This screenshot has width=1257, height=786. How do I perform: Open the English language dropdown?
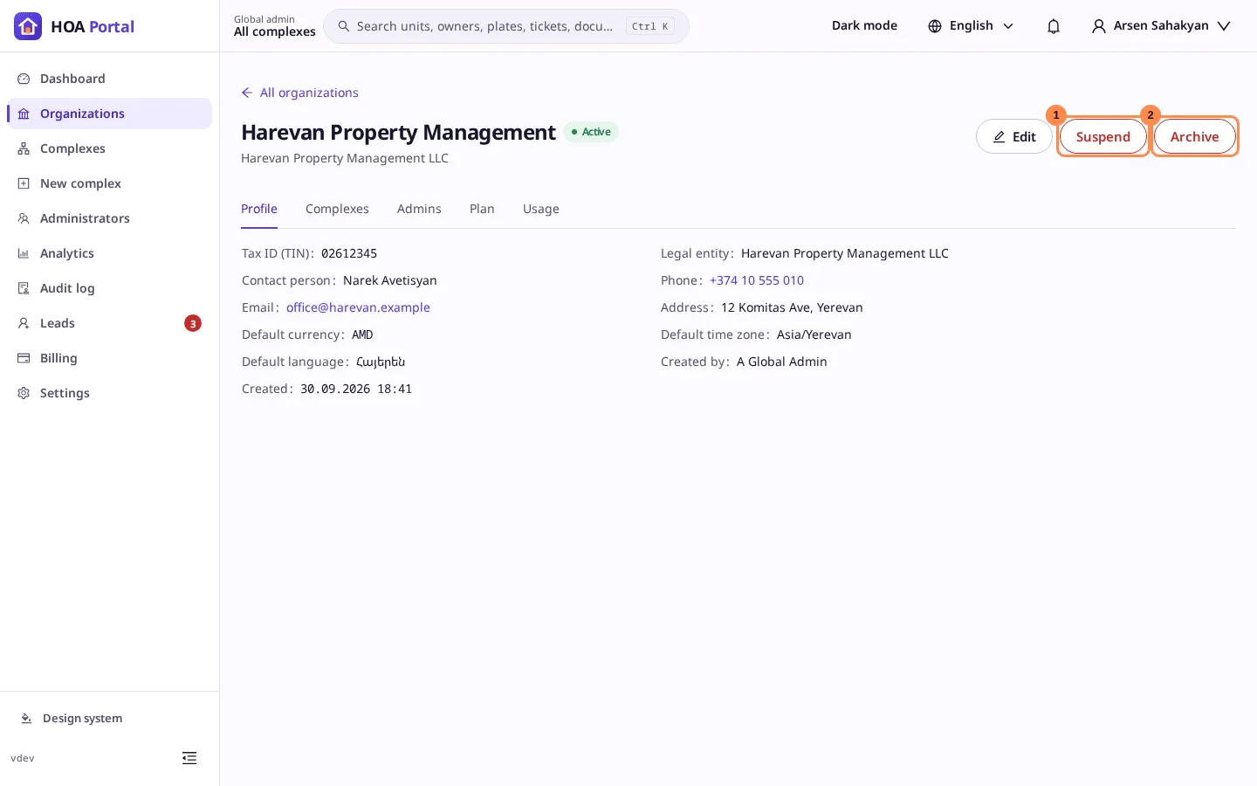pyautogui.click(x=971, y=26)
